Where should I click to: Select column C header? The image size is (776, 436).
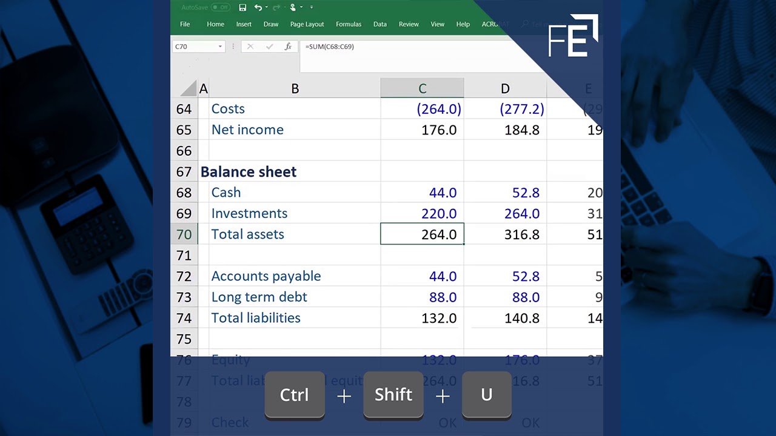[x=423, y=88]
